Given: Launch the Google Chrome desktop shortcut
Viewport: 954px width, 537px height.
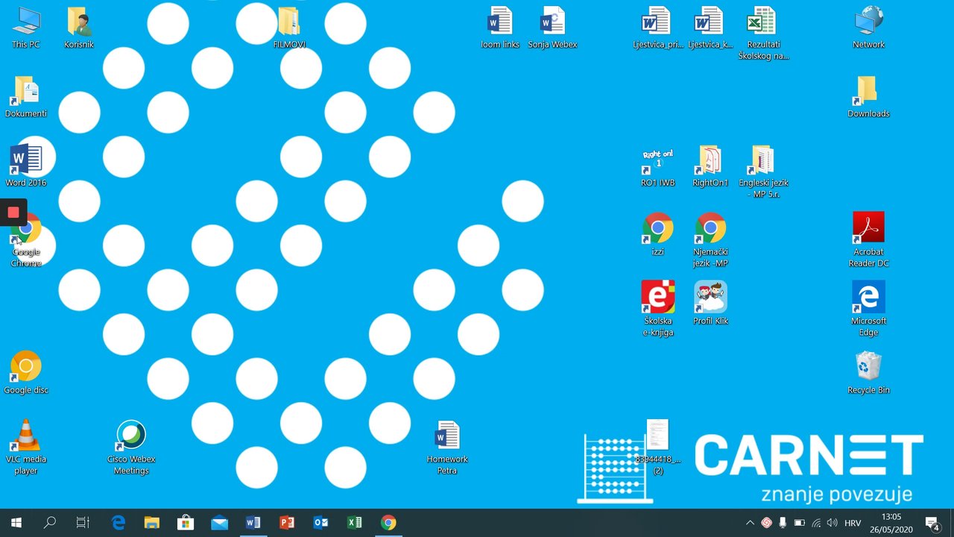Looking at the screenshot, I should click(26, 241).
